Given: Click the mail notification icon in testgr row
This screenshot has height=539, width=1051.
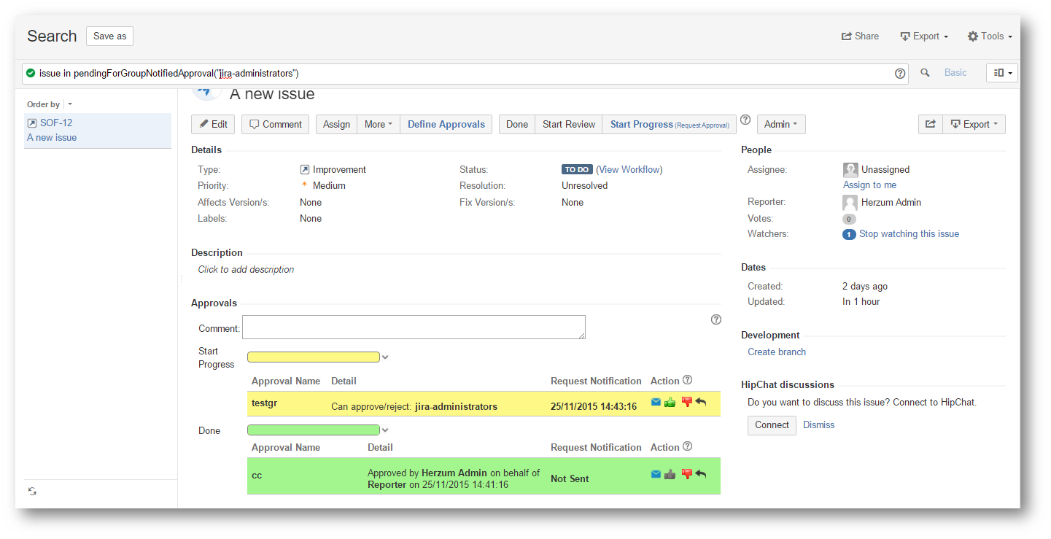Looking at the screenshot, I should (656, 402).
